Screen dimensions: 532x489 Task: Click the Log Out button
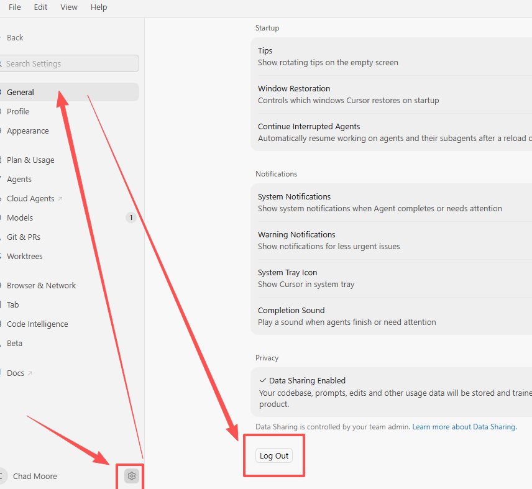click(x=274, y=456)
